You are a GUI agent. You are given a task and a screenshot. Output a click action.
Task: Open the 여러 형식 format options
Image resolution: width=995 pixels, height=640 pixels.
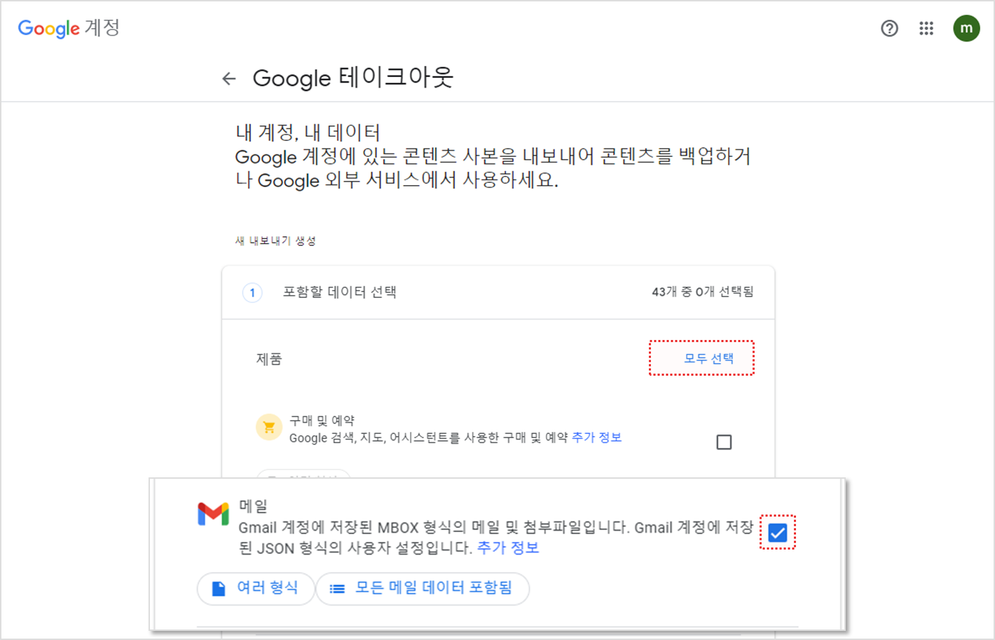tap(256, 588)
